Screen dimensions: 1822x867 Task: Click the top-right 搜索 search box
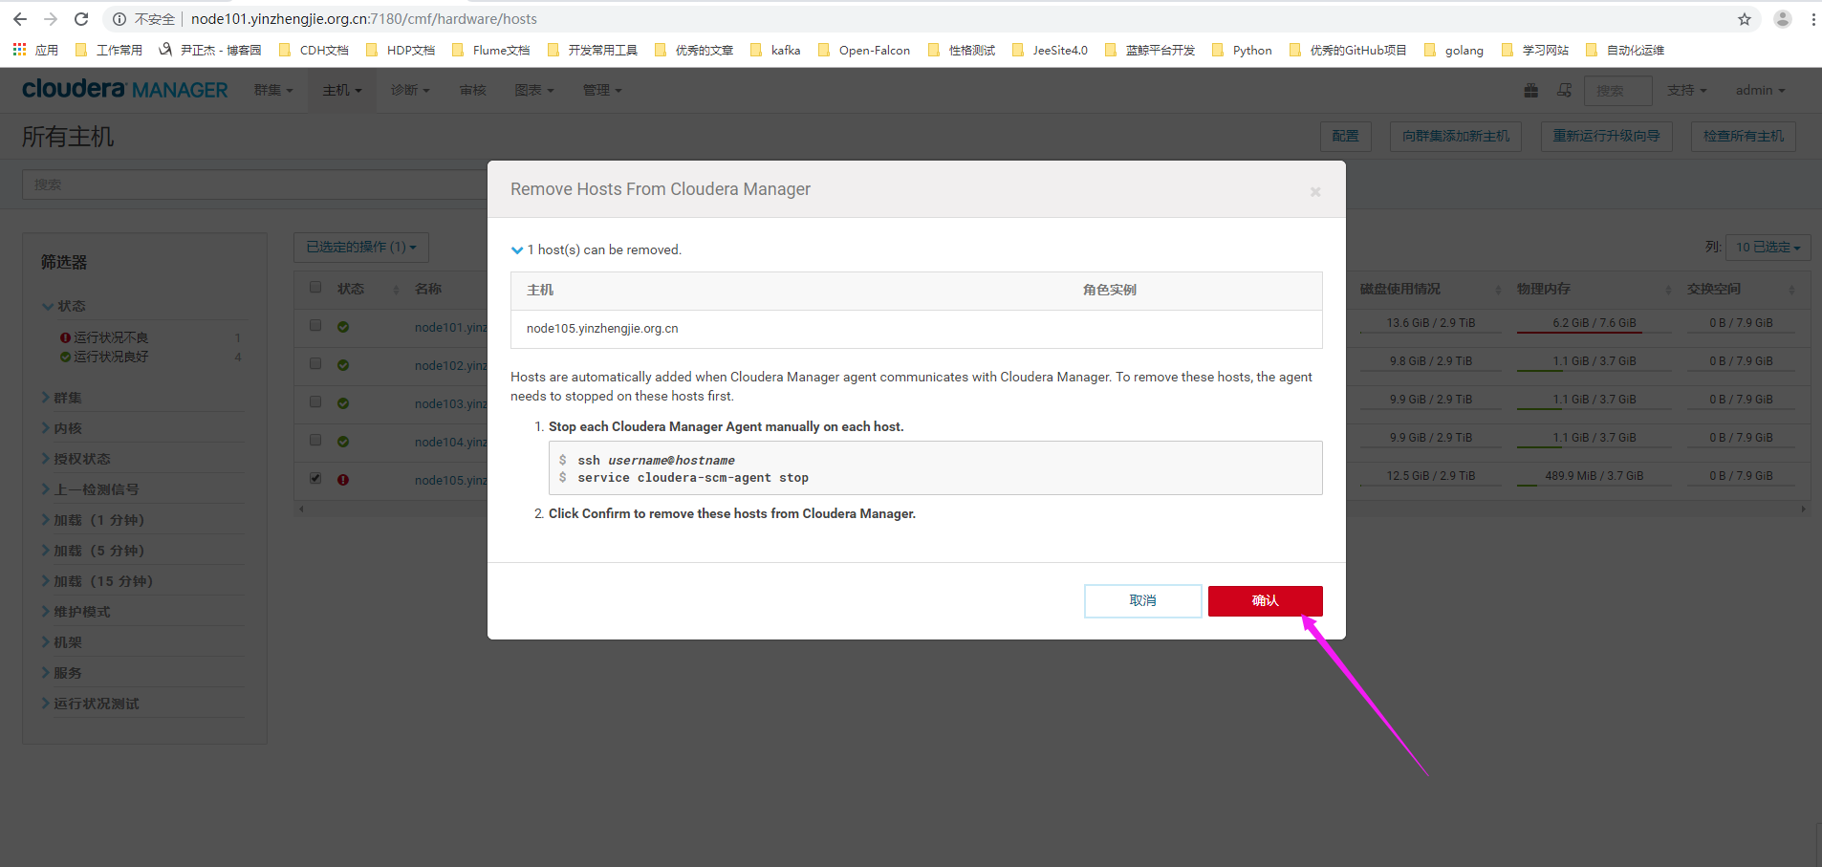pyautogui.click(x=1618, y=90)
